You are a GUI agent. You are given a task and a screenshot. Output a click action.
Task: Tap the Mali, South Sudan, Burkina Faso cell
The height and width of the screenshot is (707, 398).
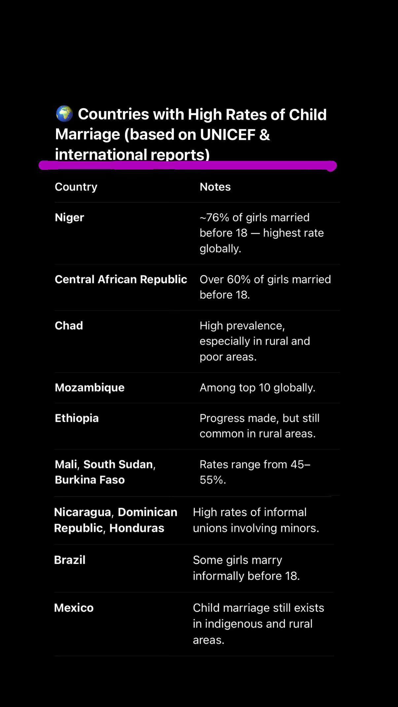pos(105,472)
